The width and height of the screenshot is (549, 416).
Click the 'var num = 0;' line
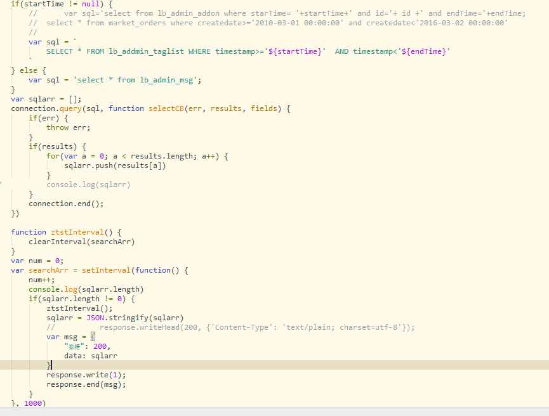37,261
